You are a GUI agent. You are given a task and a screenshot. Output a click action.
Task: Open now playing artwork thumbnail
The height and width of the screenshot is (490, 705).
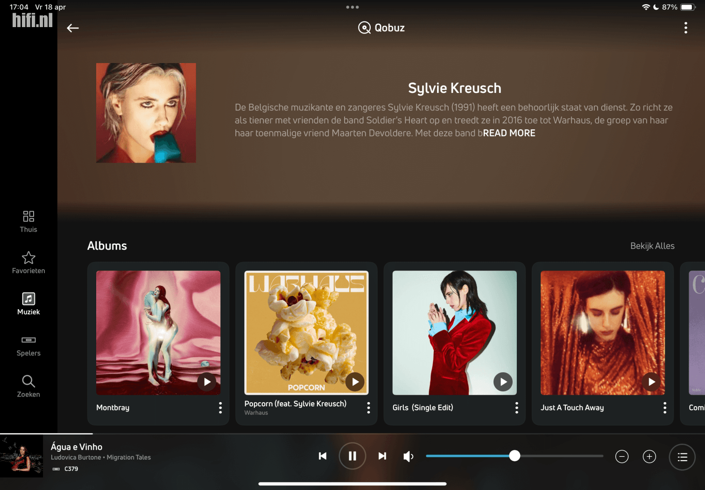coord(21,456)
